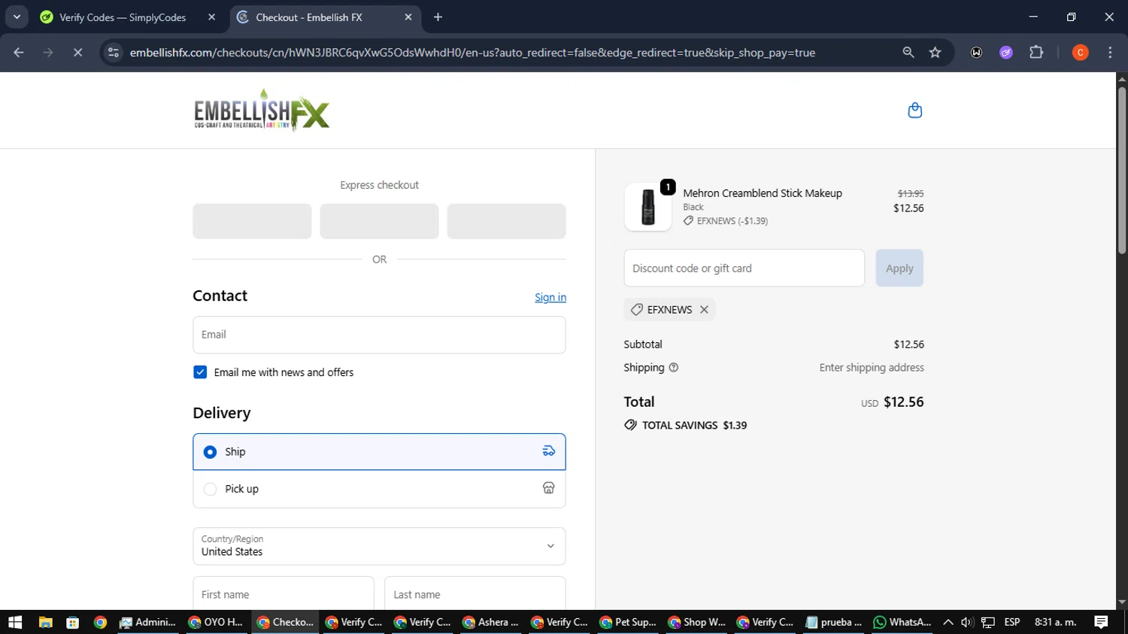Click the black circular W extension icon

[x=976, y=53]
